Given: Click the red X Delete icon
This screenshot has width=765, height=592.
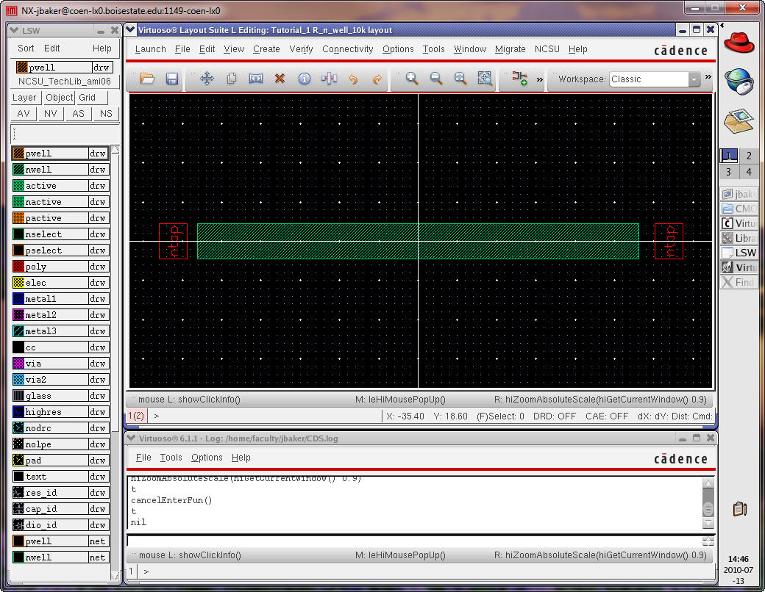Looking at the screenshot, I should click(x=280, y=79).
